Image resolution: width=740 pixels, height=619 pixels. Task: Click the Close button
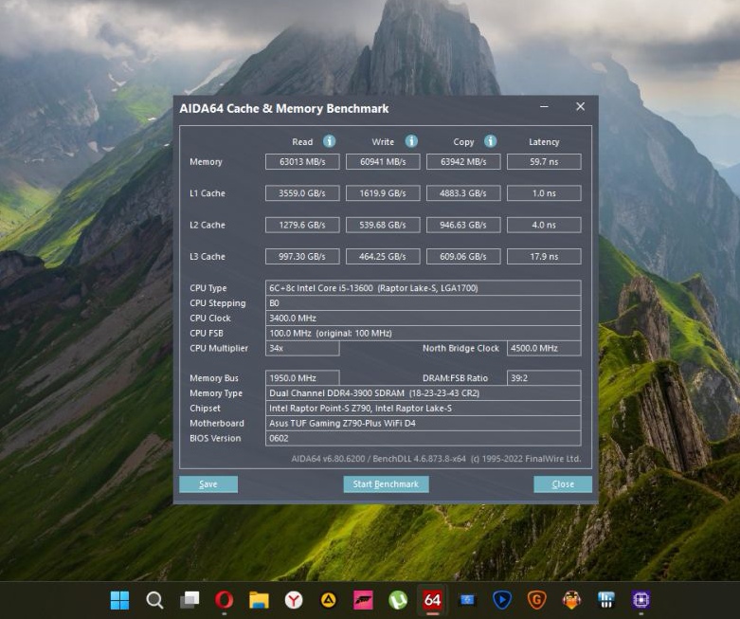pyautogui.click(x=563, y=484)
